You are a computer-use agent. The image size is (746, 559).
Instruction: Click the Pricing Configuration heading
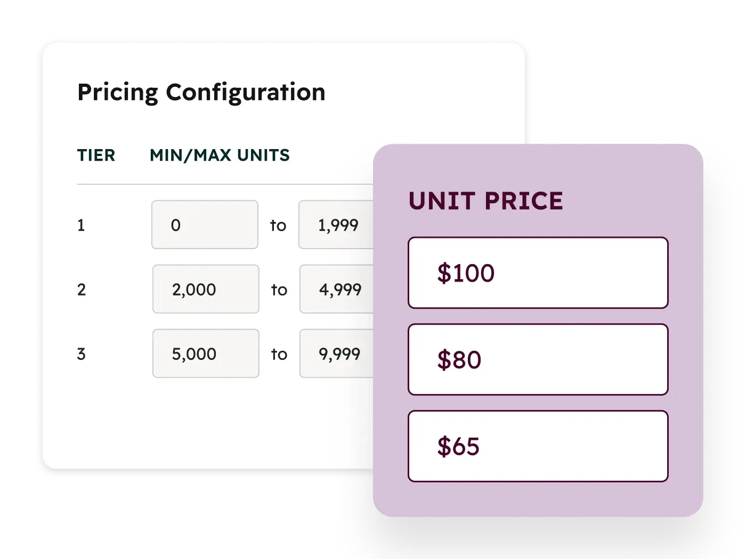pos(201,92)
